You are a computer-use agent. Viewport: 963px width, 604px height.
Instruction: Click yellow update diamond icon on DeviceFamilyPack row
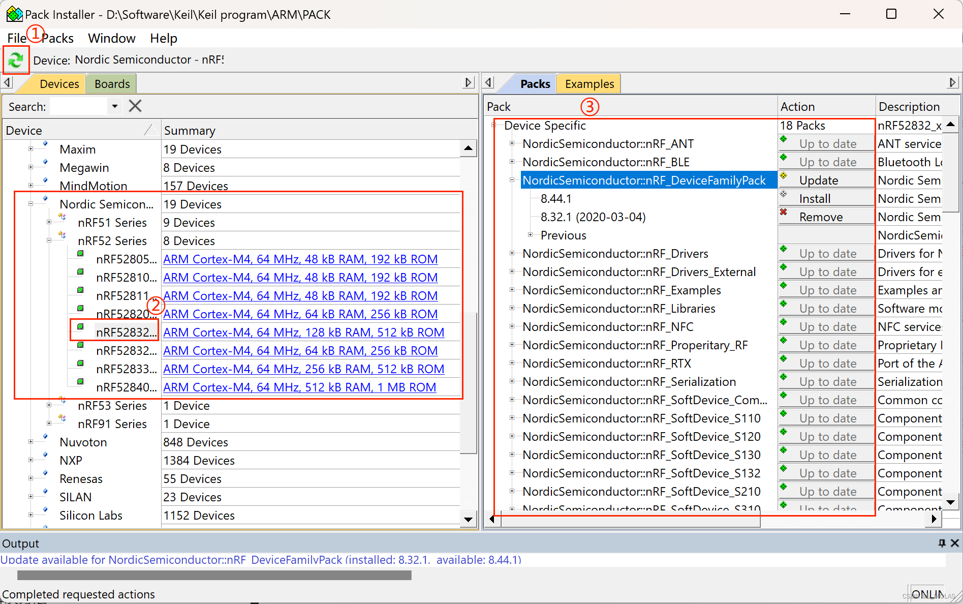click(x=784, y=175)
